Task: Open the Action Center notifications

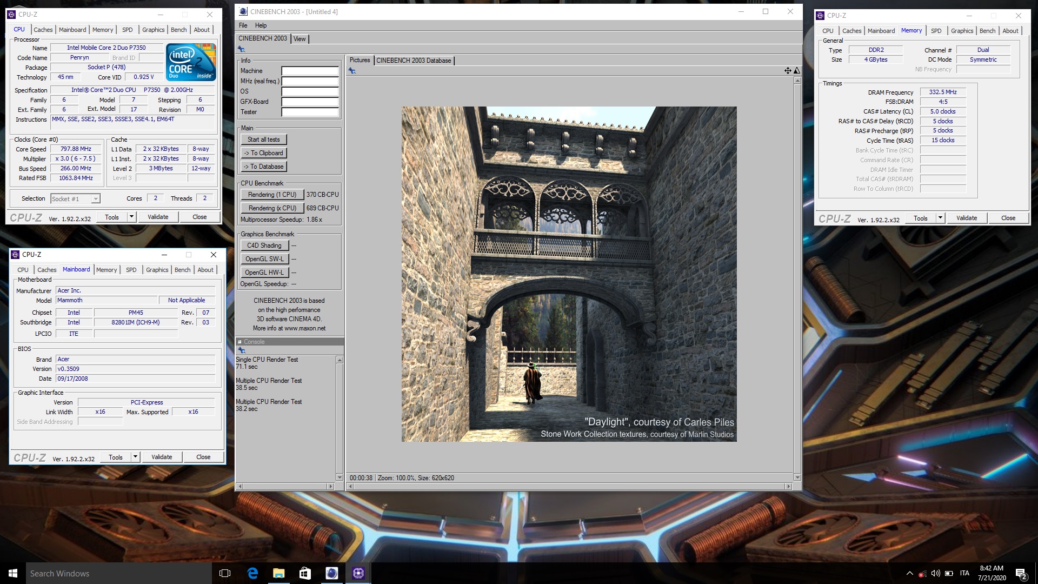Action: tap(1021, 573)
